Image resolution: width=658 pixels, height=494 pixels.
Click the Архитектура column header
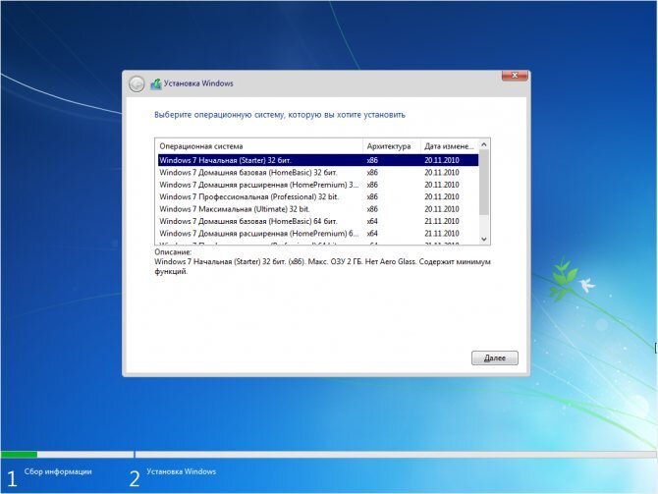click(x=392, y=146)
